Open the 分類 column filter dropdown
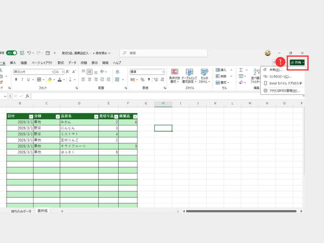The width and height of the screenshot is (324, 243). click(x=57, y=116)
